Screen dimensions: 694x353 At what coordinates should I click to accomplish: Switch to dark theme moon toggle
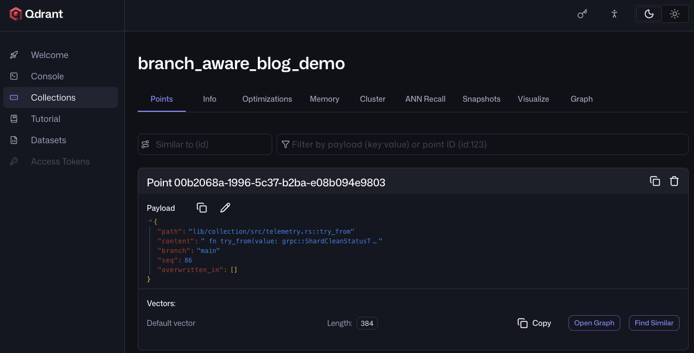click(x=649, y=14)
